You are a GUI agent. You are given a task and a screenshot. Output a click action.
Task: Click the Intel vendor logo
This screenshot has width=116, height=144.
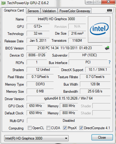(99, 29)
